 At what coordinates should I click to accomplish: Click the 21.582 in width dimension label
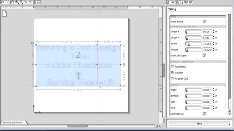point(78,90)
